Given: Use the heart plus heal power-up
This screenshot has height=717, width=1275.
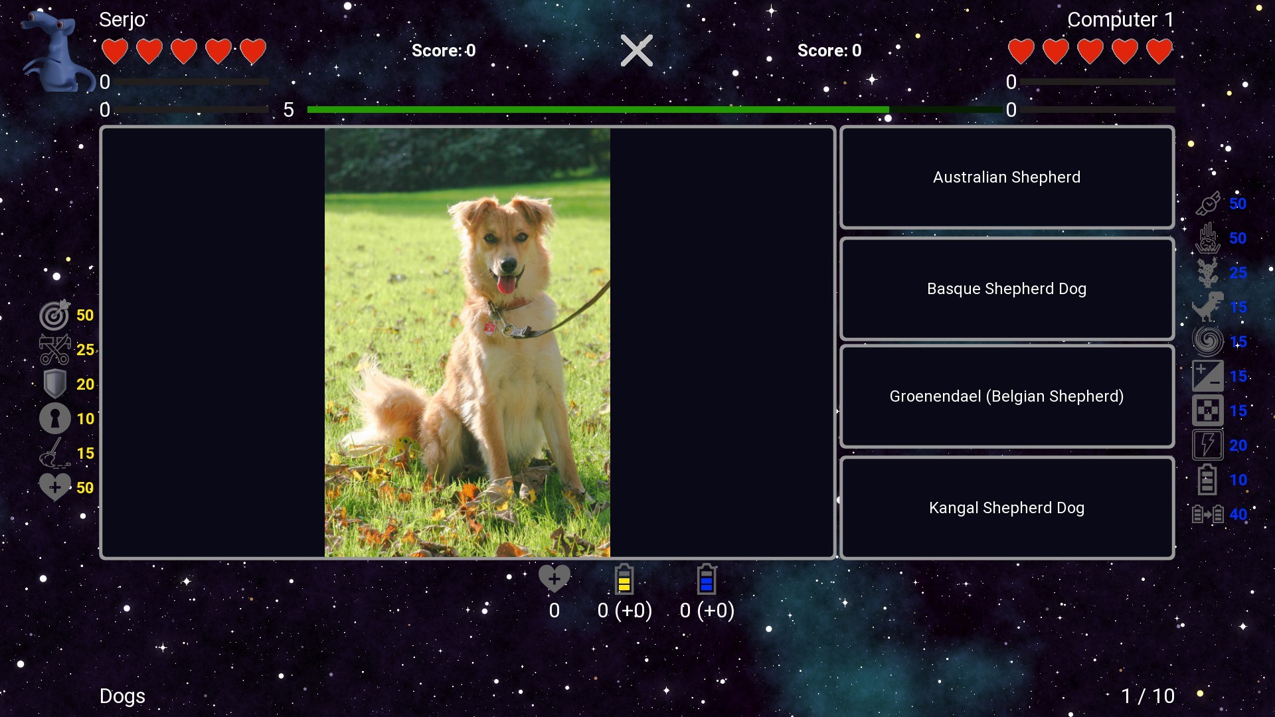Looking at the screenshot, I should (54, 488).
